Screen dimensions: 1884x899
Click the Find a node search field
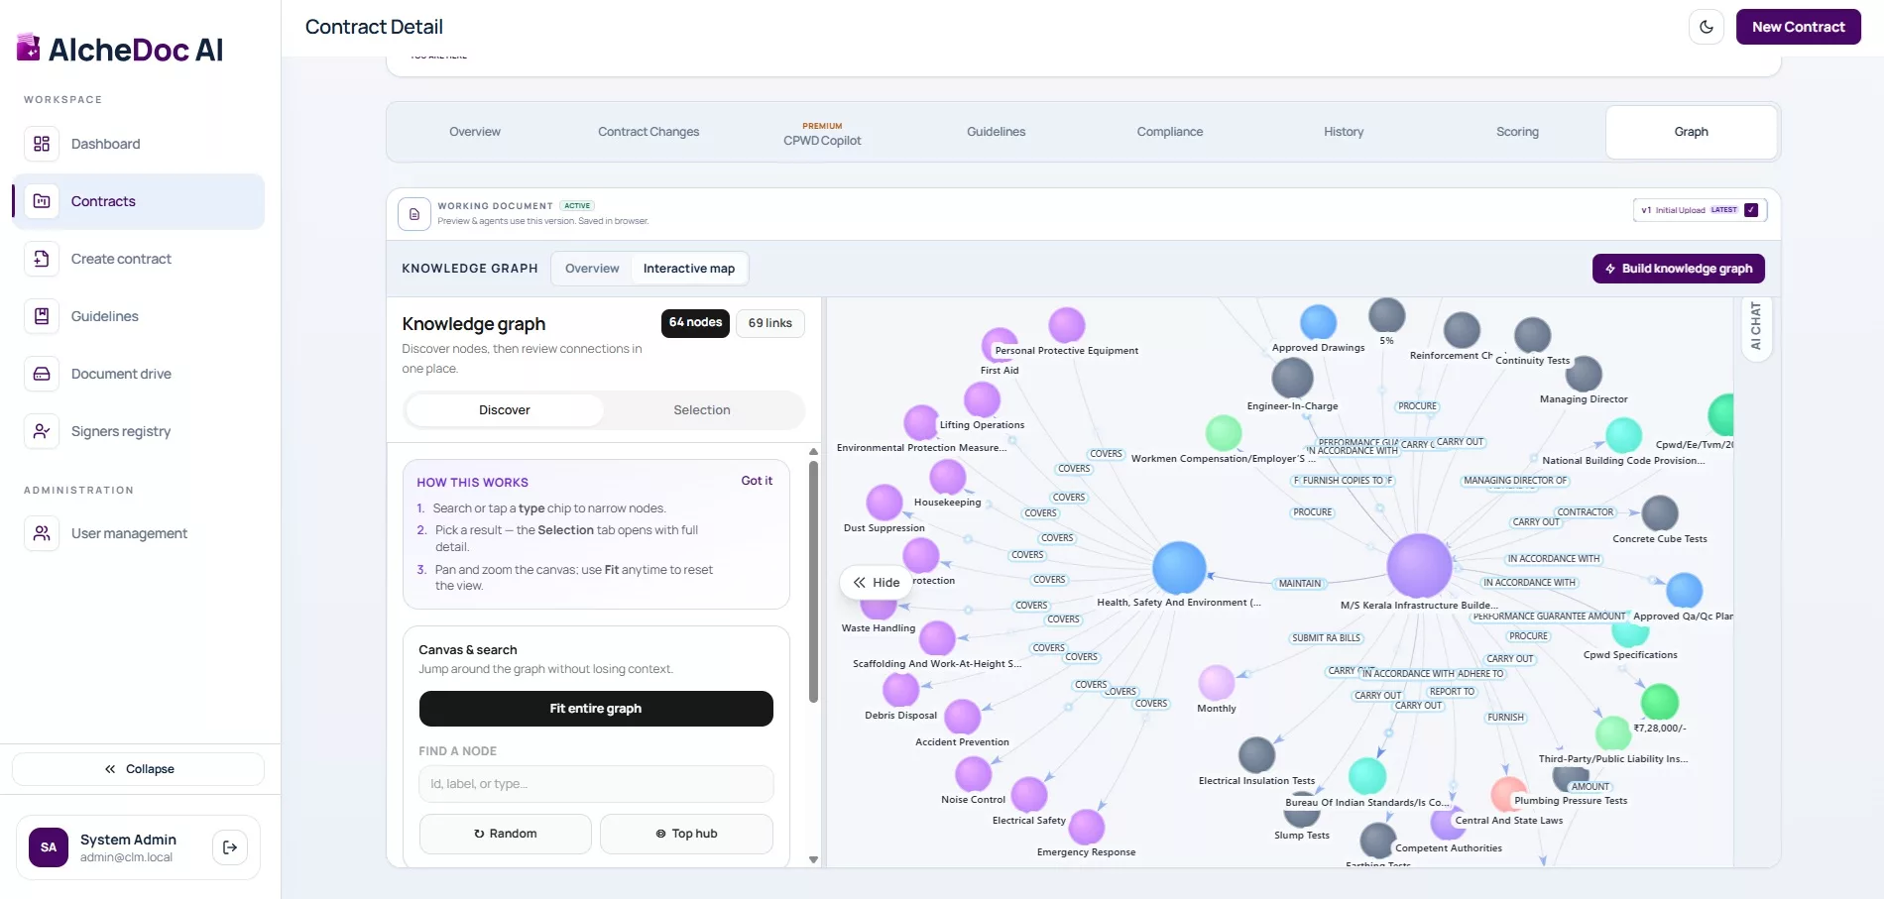point(596,784)
